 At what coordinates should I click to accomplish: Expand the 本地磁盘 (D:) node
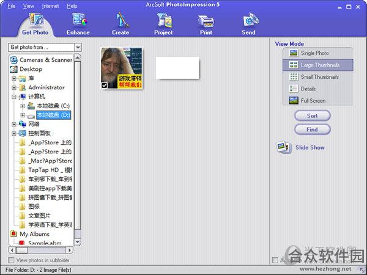(23, 115)
